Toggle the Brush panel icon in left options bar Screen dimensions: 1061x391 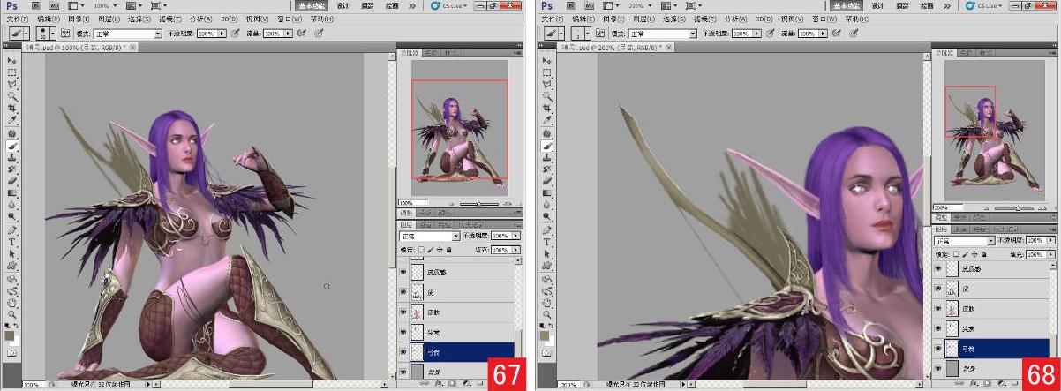pyautogui.click(x=65, y=34)
